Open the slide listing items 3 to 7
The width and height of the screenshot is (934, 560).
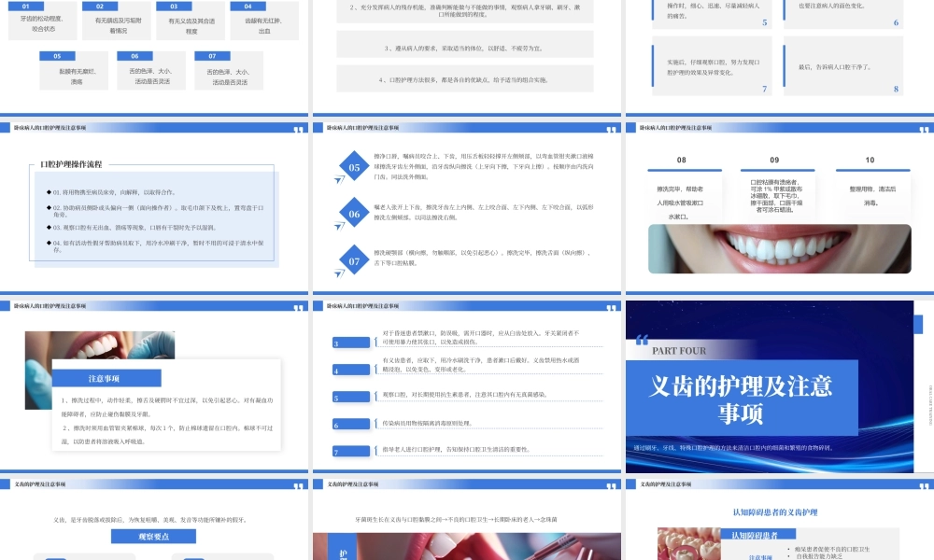[466, 385]
